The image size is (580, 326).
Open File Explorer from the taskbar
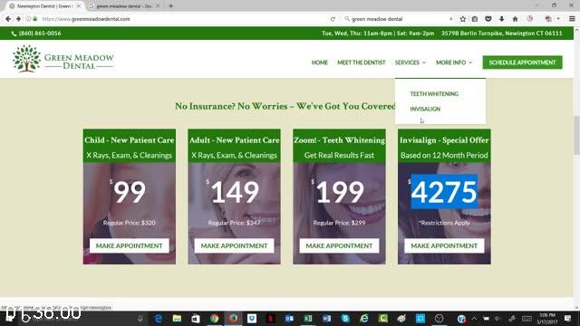(177, 318)
